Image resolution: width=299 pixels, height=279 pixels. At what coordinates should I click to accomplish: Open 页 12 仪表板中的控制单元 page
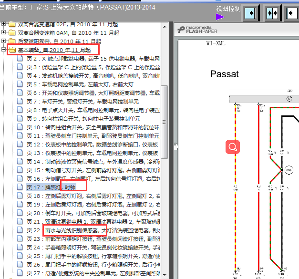pos(93,145)
